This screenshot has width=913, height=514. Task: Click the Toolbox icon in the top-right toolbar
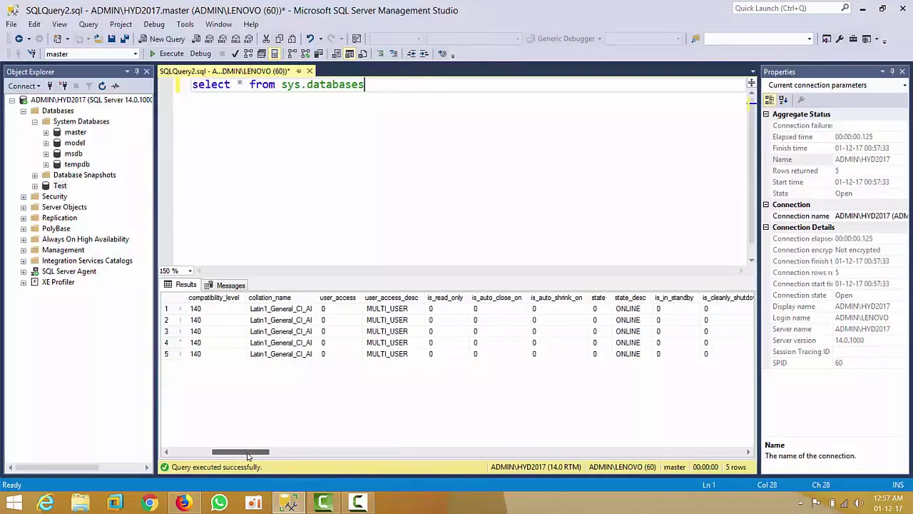[x=853, y=39]
